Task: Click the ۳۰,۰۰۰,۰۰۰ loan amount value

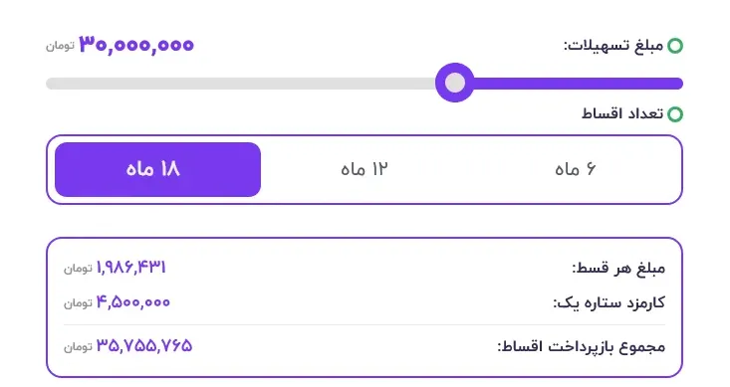Action: click(136, 45)
